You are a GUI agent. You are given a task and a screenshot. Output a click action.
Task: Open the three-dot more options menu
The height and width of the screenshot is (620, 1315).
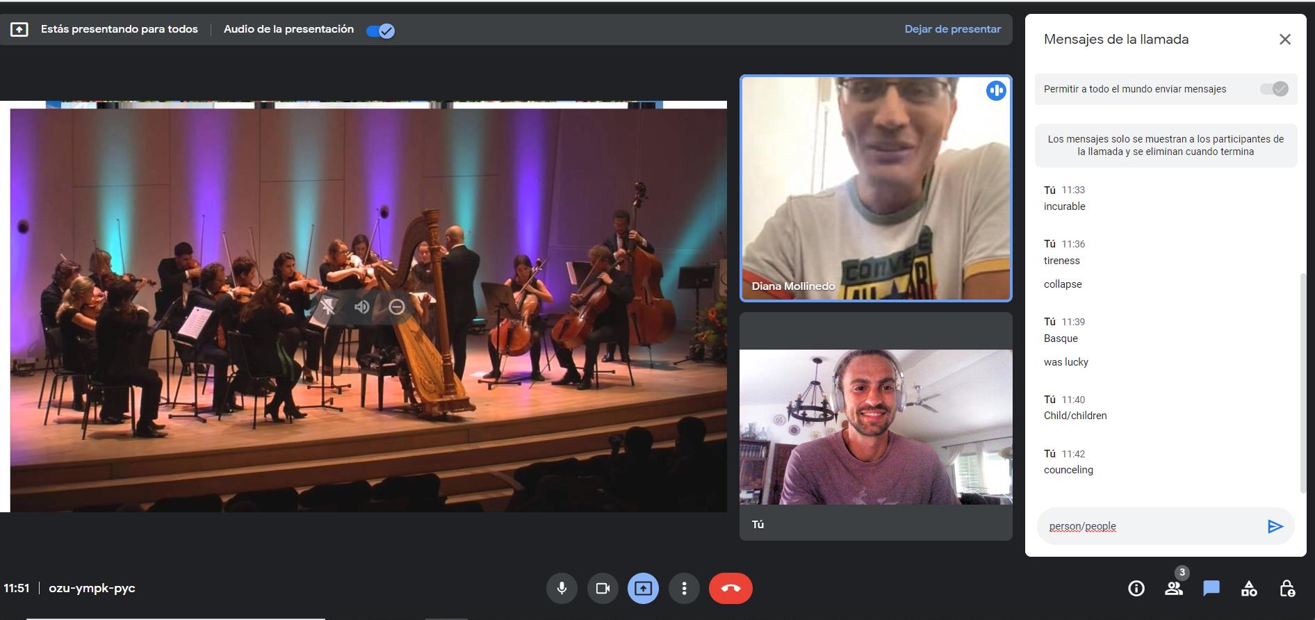click(684, 589)
